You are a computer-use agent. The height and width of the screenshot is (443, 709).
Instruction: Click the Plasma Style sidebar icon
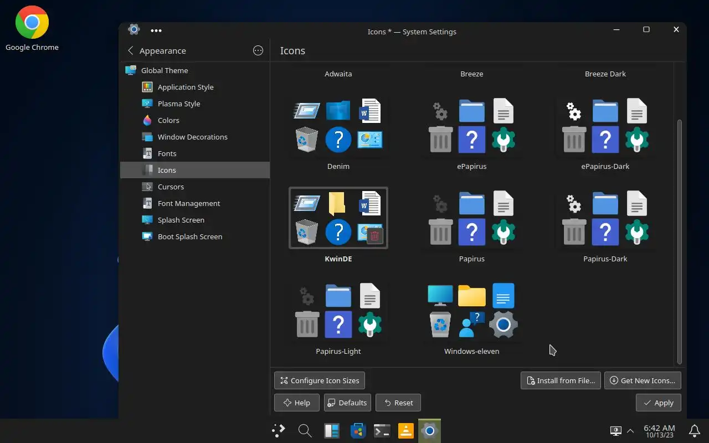pos(147,104)
